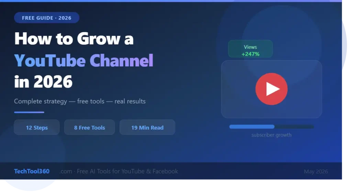Click the 'Free AI Tools for YouTube & Facebook' tagline

point(127,171)
